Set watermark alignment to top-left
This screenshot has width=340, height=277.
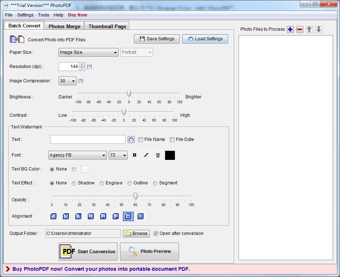pyautogui.click(x=53, y=216)
